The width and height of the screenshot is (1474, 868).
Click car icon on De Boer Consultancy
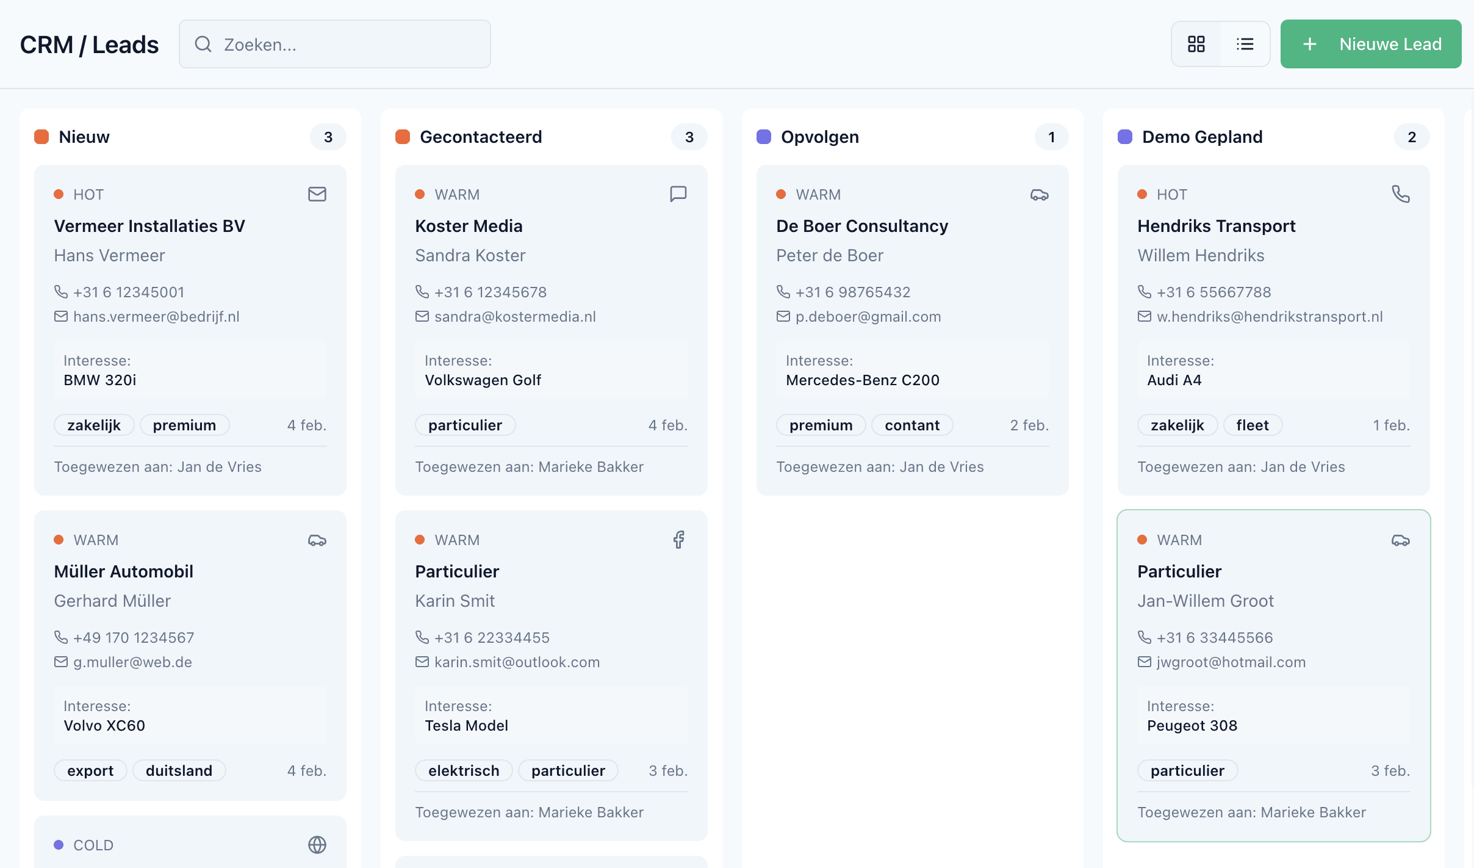(x=1039, y=195)
